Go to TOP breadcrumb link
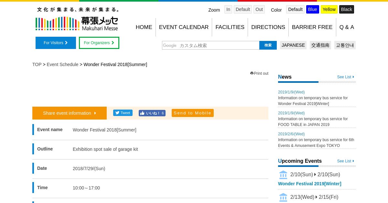 click(x=37, y=64)
